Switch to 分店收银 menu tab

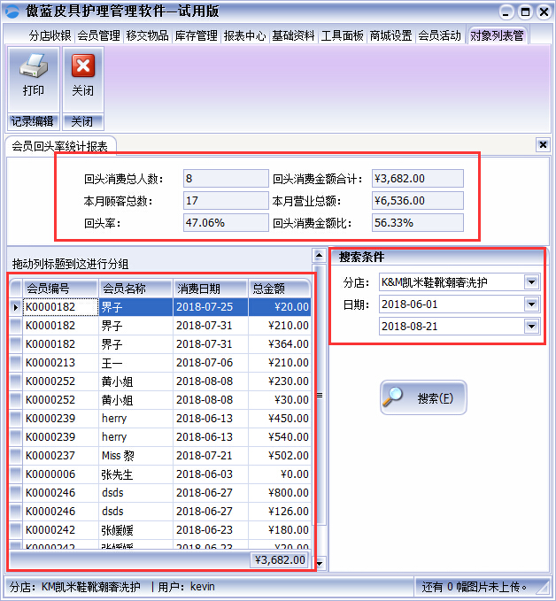(50, 36)
